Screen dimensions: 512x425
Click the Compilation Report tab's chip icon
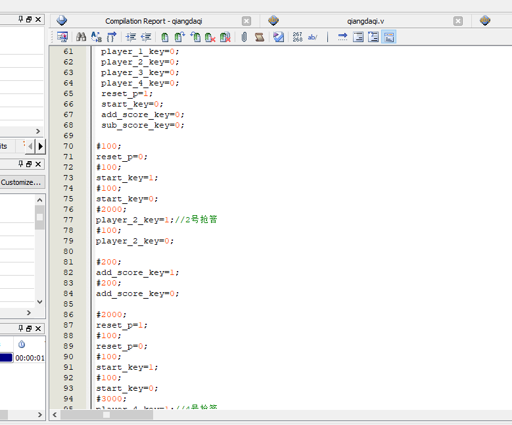click(62, 20)
